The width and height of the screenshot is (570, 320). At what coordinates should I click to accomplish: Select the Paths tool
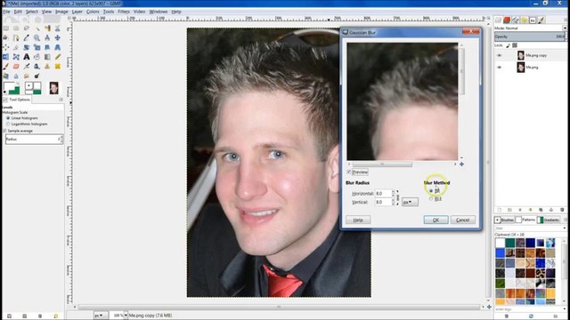click(x=16, y=37)
